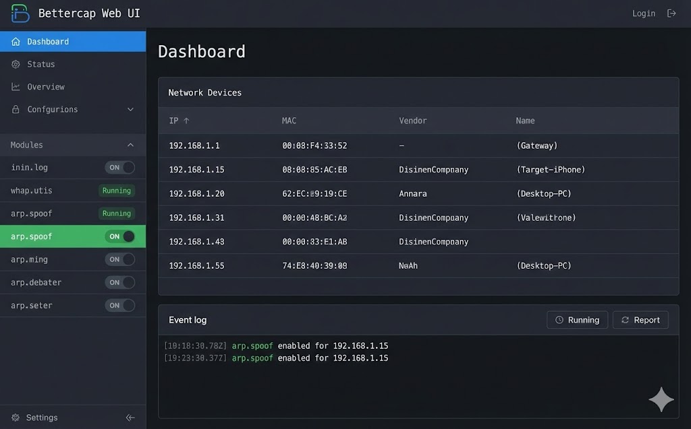
Task: Expand the Confgurions sidebar entry
Action: pos(132,109)
